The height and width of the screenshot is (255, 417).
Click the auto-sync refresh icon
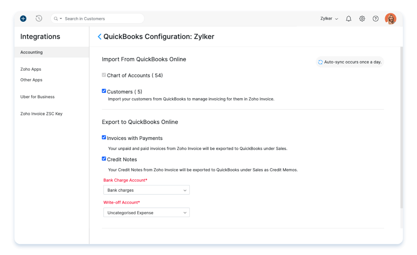pyautogui.click(x=320, y=62)
